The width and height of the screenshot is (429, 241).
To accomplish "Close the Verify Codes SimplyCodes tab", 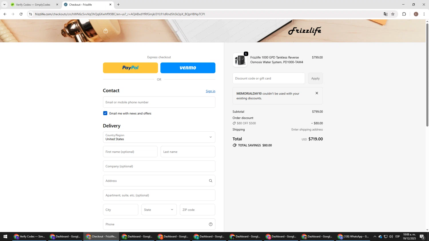I will coord(57,5).
